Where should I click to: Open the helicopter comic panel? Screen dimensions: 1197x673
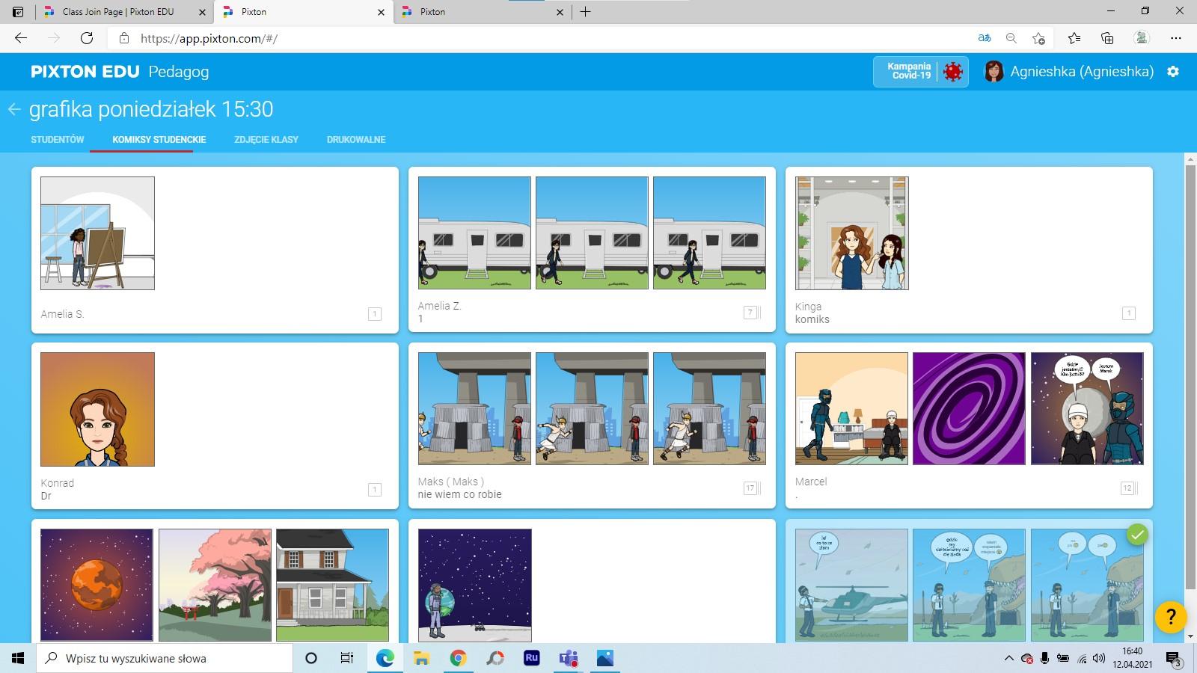click(851, 585)
